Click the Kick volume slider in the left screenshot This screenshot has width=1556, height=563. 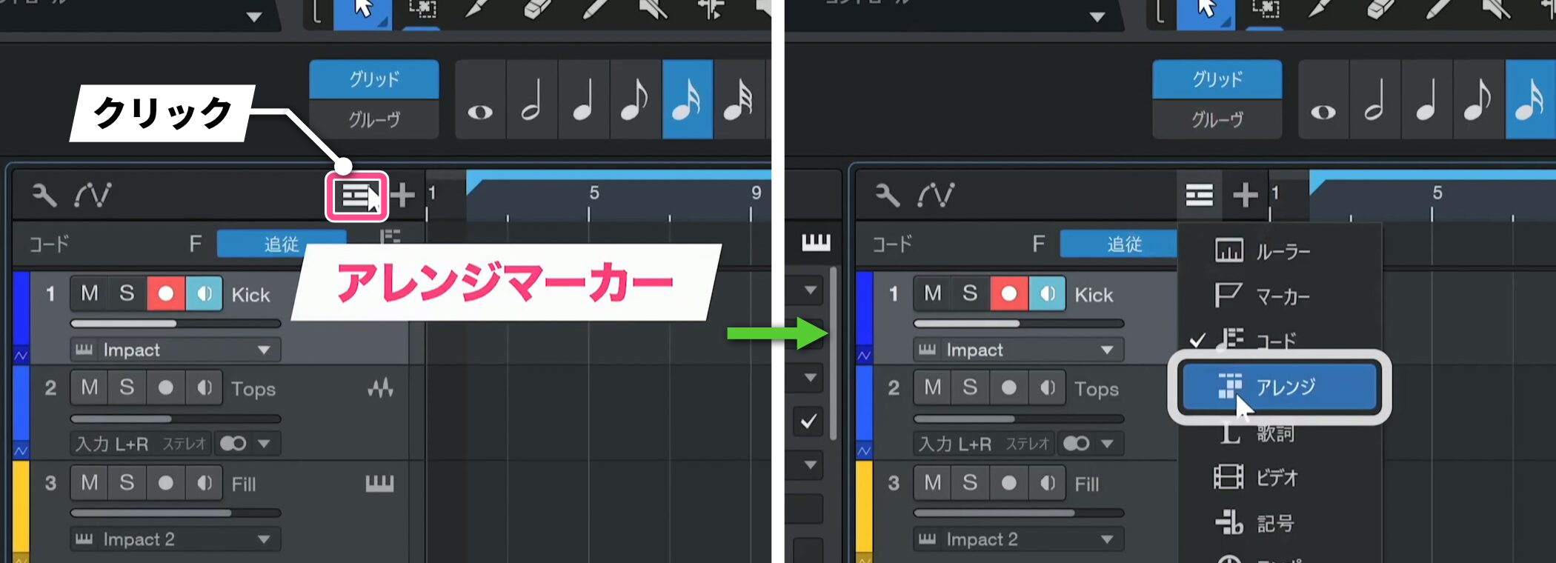click(x=175, y=324)
